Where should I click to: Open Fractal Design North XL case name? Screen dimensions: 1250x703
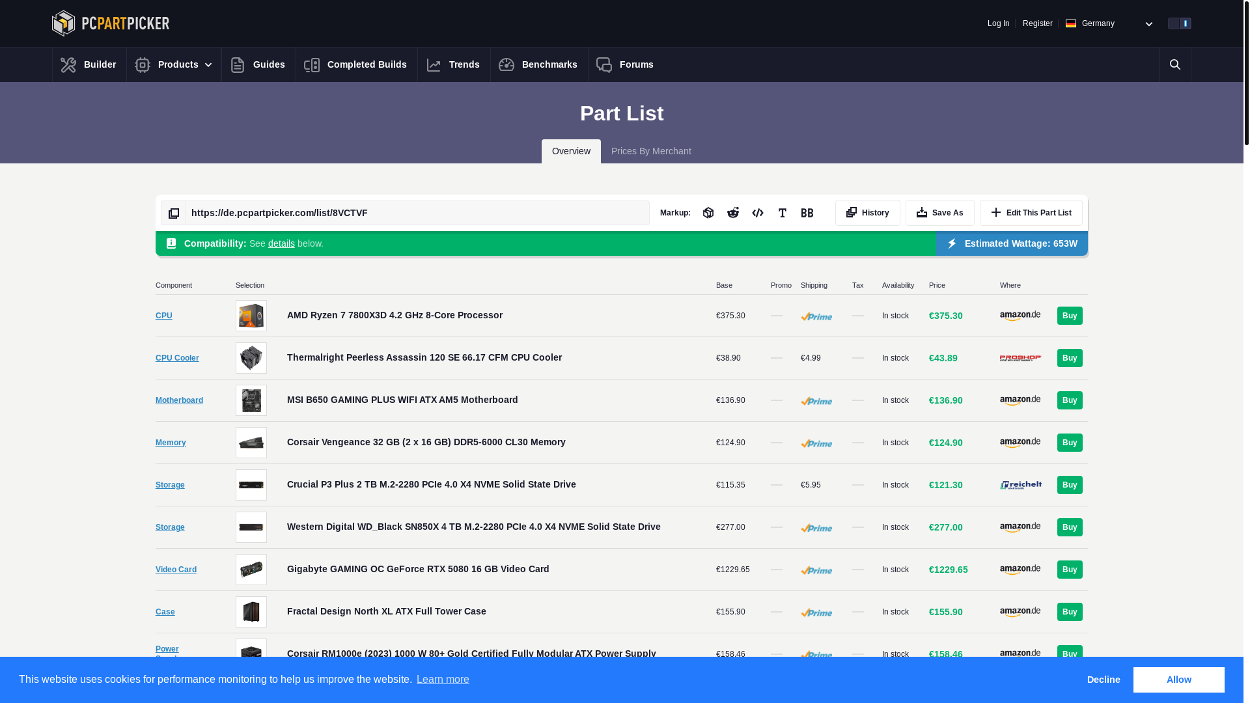click(387, 611)
